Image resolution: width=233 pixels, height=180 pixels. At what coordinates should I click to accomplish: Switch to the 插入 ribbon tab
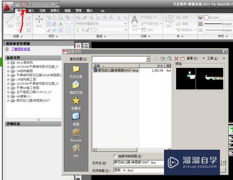(x=31, y=11)
